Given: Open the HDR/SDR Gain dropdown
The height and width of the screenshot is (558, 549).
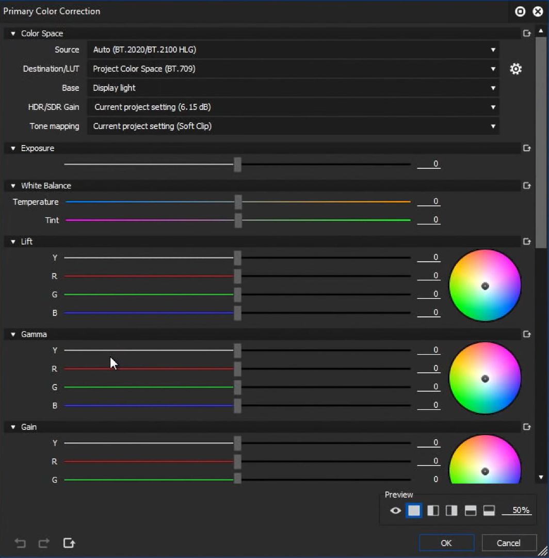Looking at the screenshot, I should [293, 107].
